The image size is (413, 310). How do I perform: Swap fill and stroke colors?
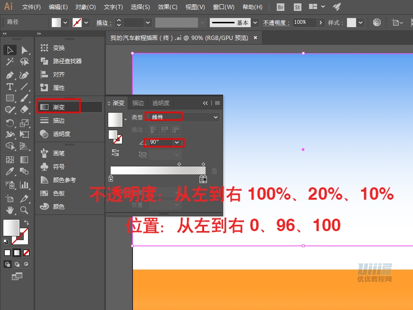(26, 223)
